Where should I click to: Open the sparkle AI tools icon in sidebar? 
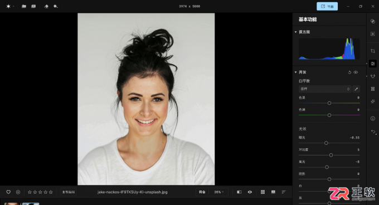[373, 101]
